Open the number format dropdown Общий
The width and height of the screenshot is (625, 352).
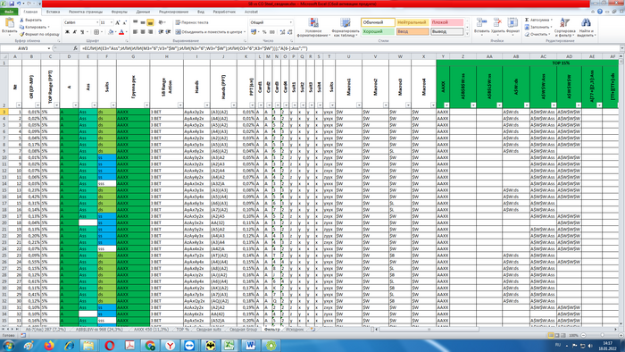point(271,22)
